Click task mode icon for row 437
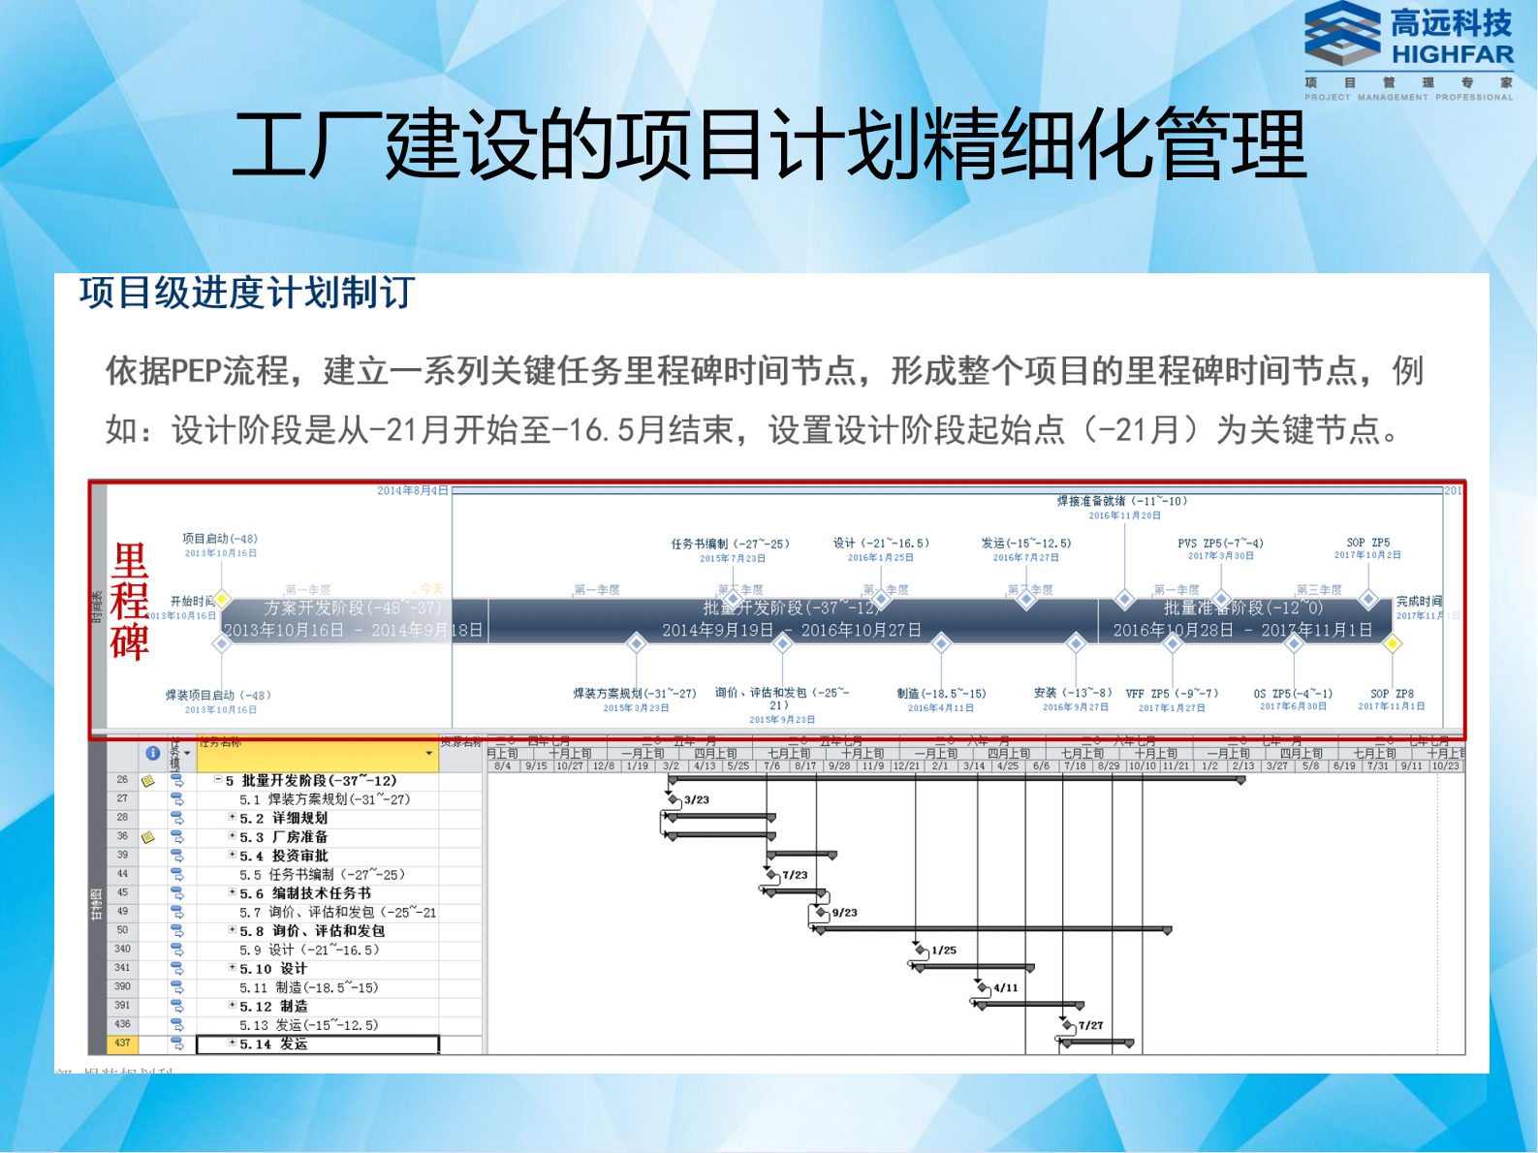 [x=177, y=1044]
